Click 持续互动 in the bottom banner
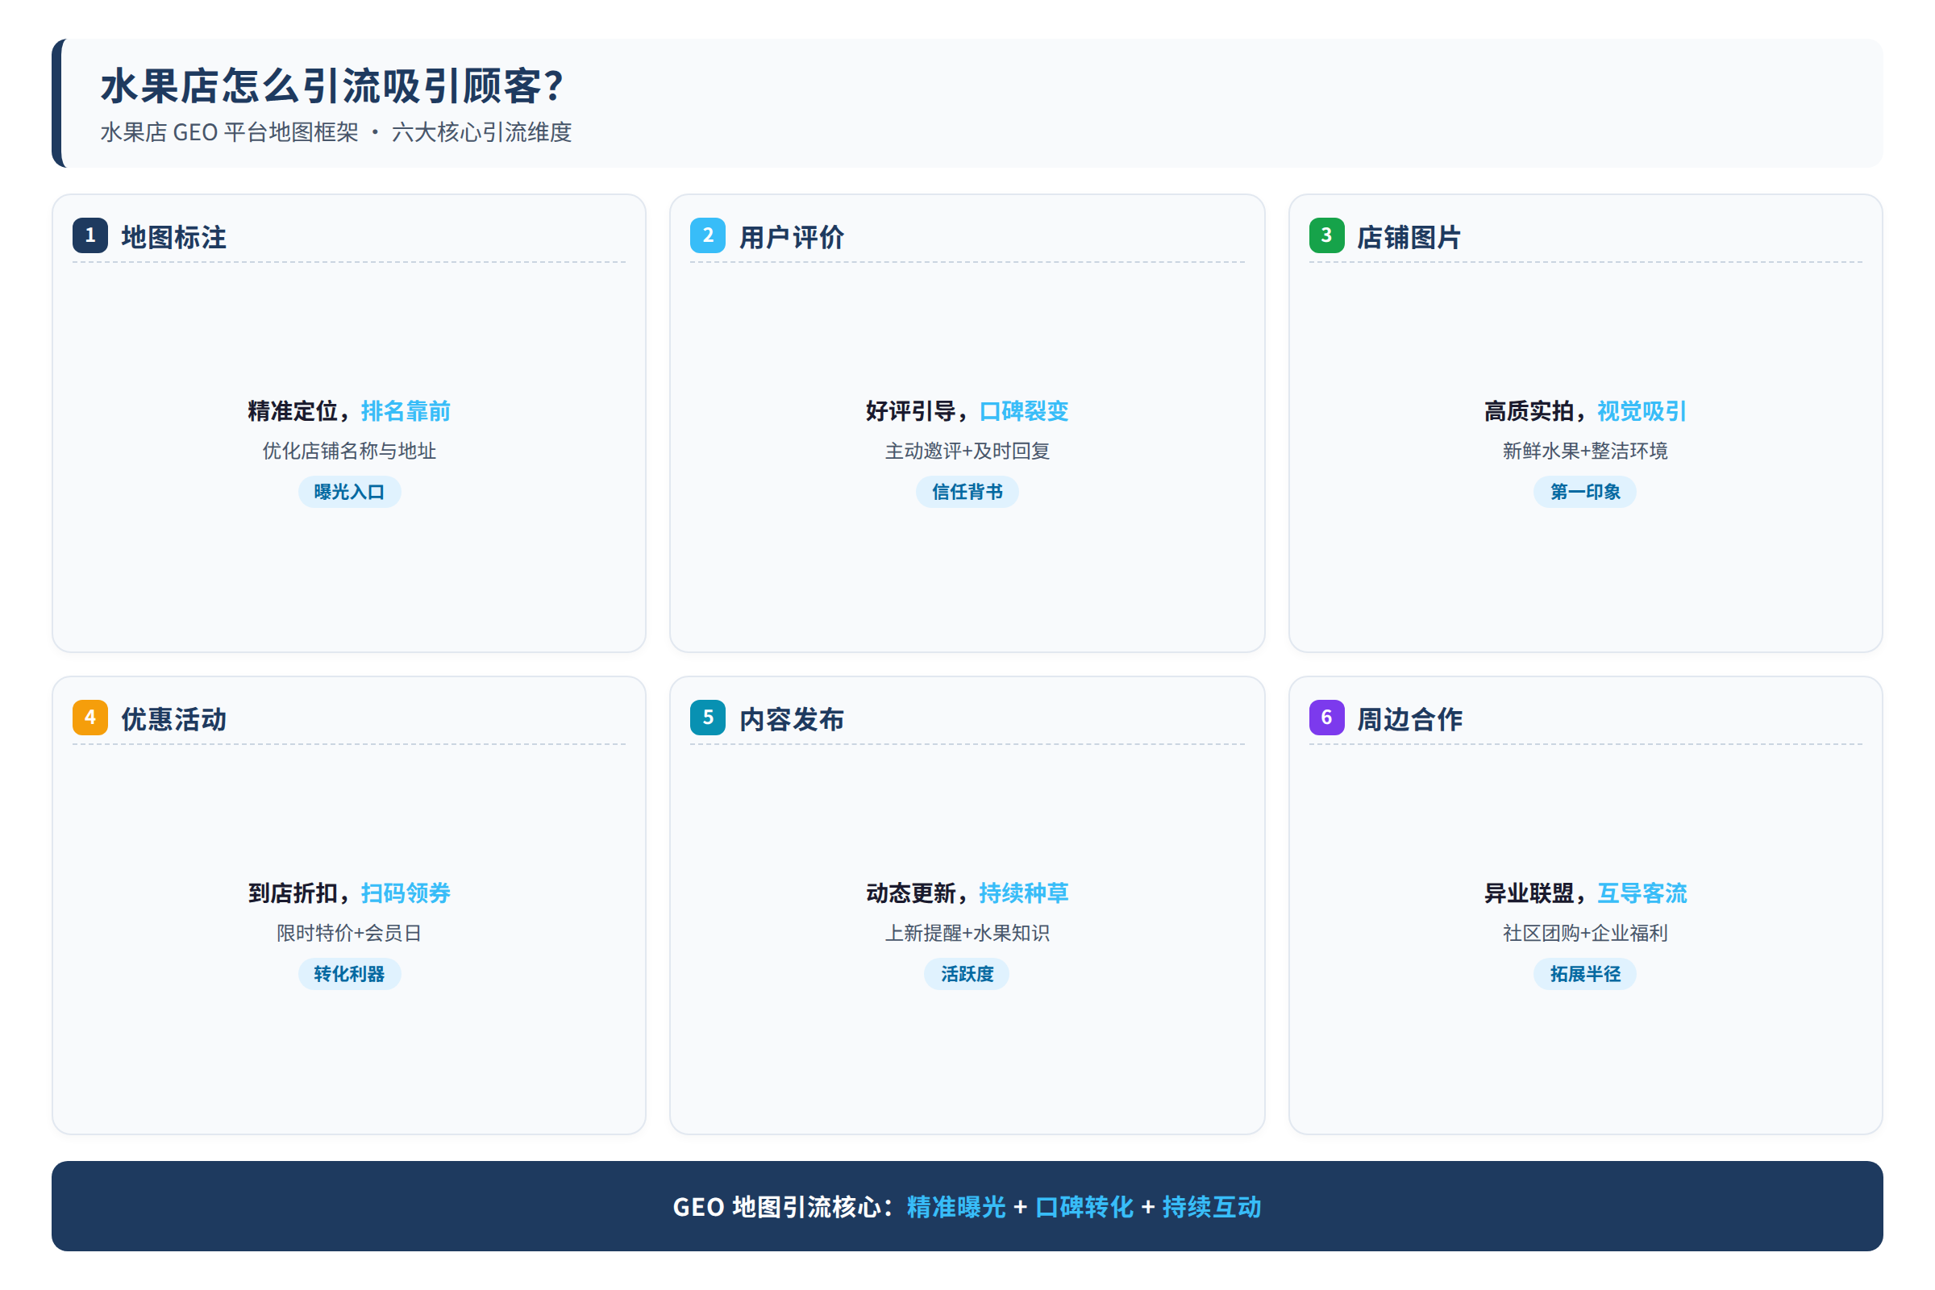 point(1212,1207)
